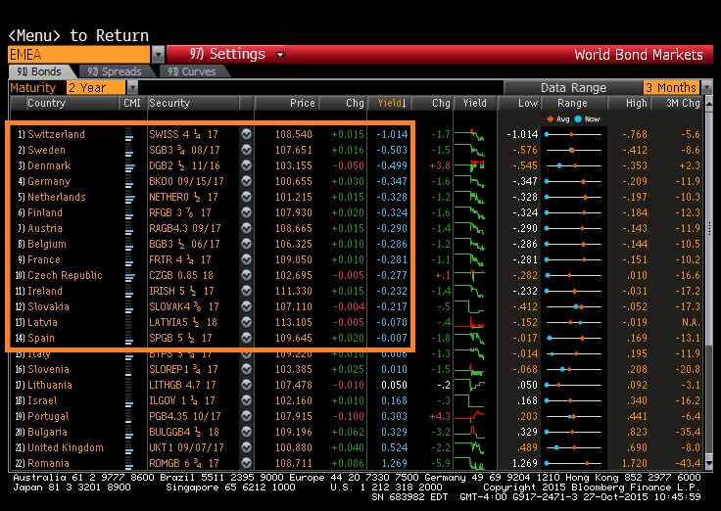Click the Lithuania country row label
721x511 pixels.
50,385
